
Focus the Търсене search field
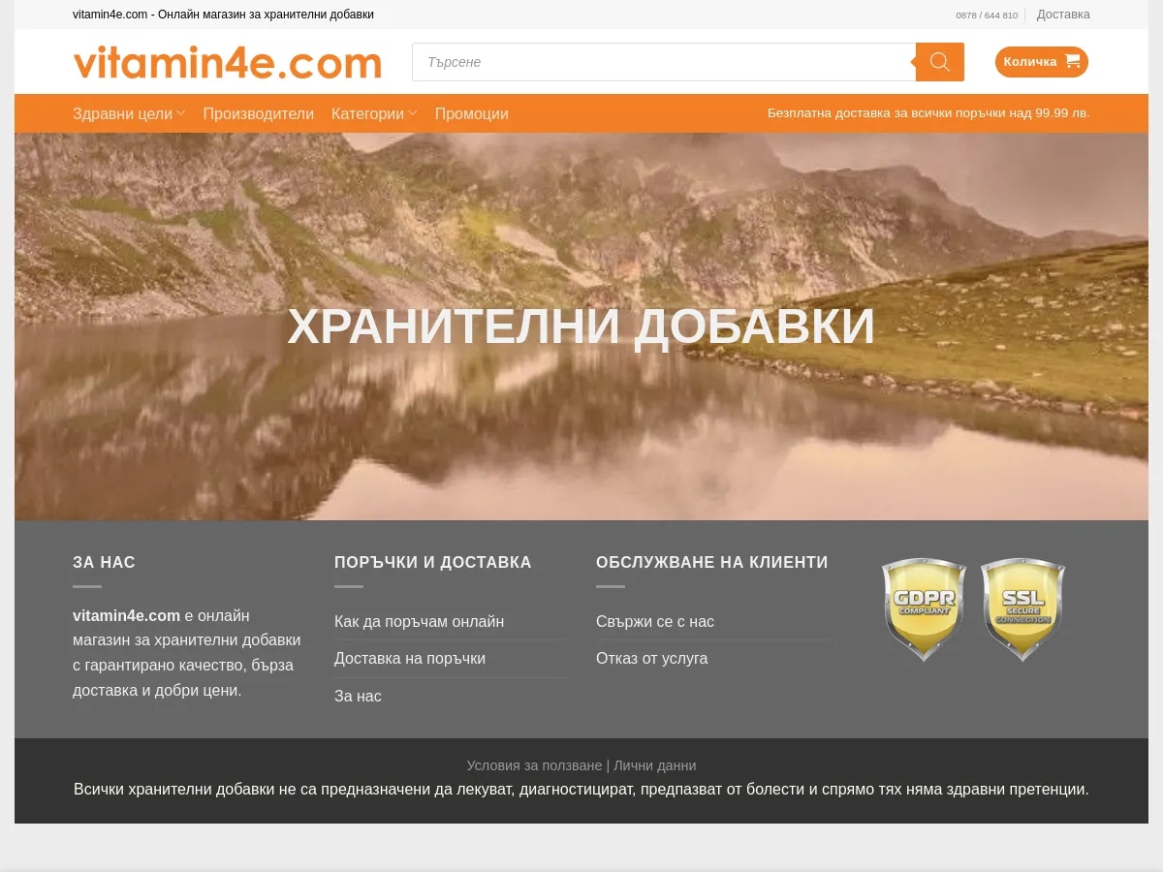pyautogui.click(x=664, y=62)
